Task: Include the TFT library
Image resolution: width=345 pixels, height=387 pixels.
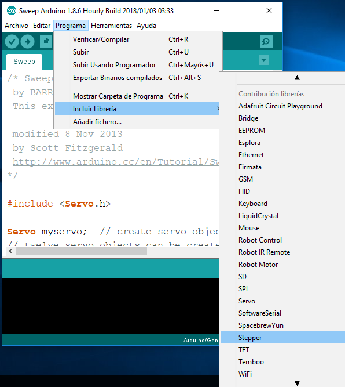Action: pyautogui.click(x=282, y=350)
